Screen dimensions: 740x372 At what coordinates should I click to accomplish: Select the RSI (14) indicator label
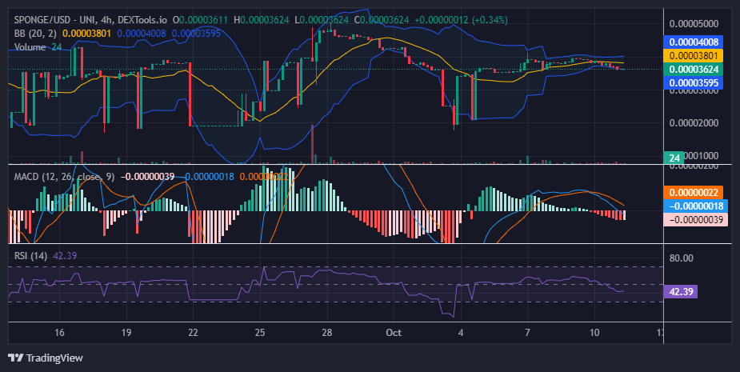[30, 256]
